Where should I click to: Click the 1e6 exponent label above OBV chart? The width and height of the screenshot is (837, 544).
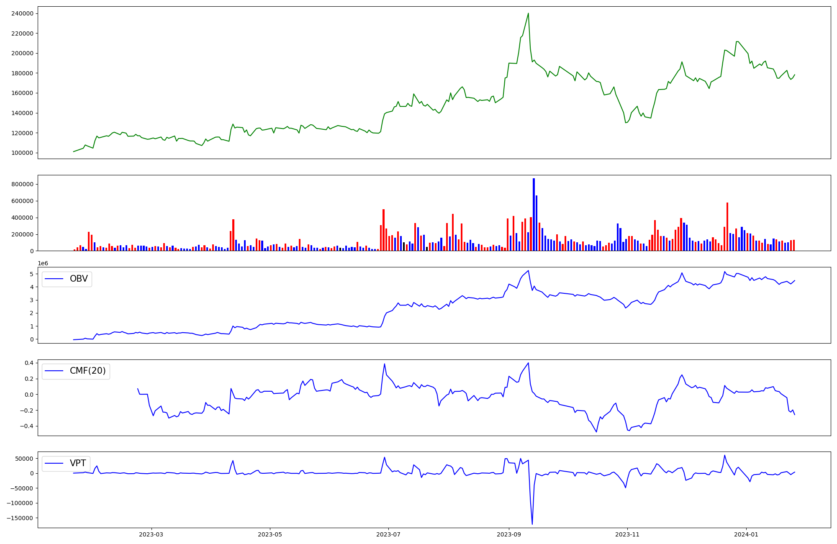pyautogui.click(x=43, y=263)
